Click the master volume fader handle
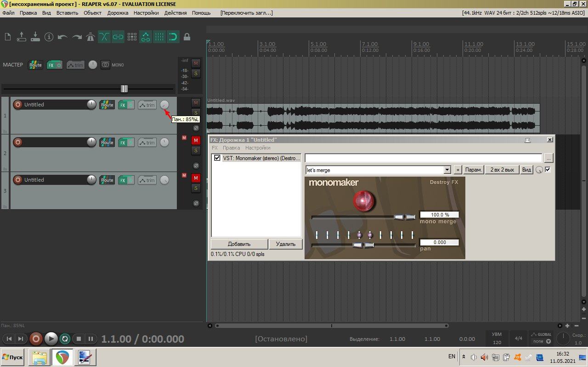The height and width of the screenshot is (367, 588). click(x=124, y=89)
